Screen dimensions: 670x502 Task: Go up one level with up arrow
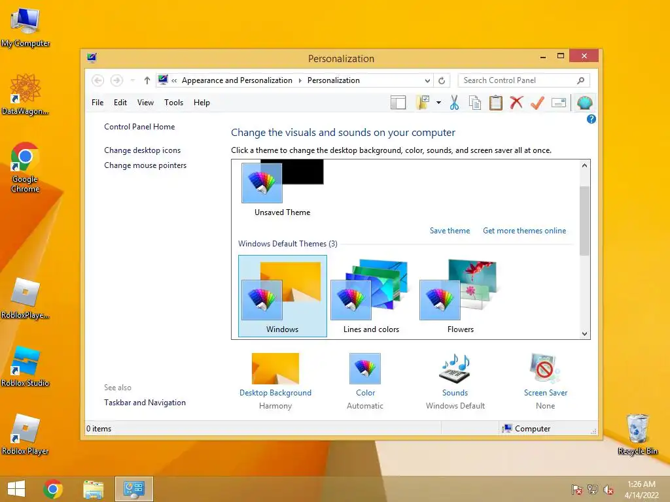click(x=147, y=80)
